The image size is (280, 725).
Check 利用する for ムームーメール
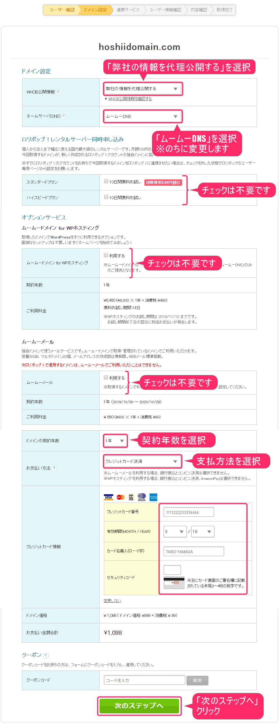(106, 378)
